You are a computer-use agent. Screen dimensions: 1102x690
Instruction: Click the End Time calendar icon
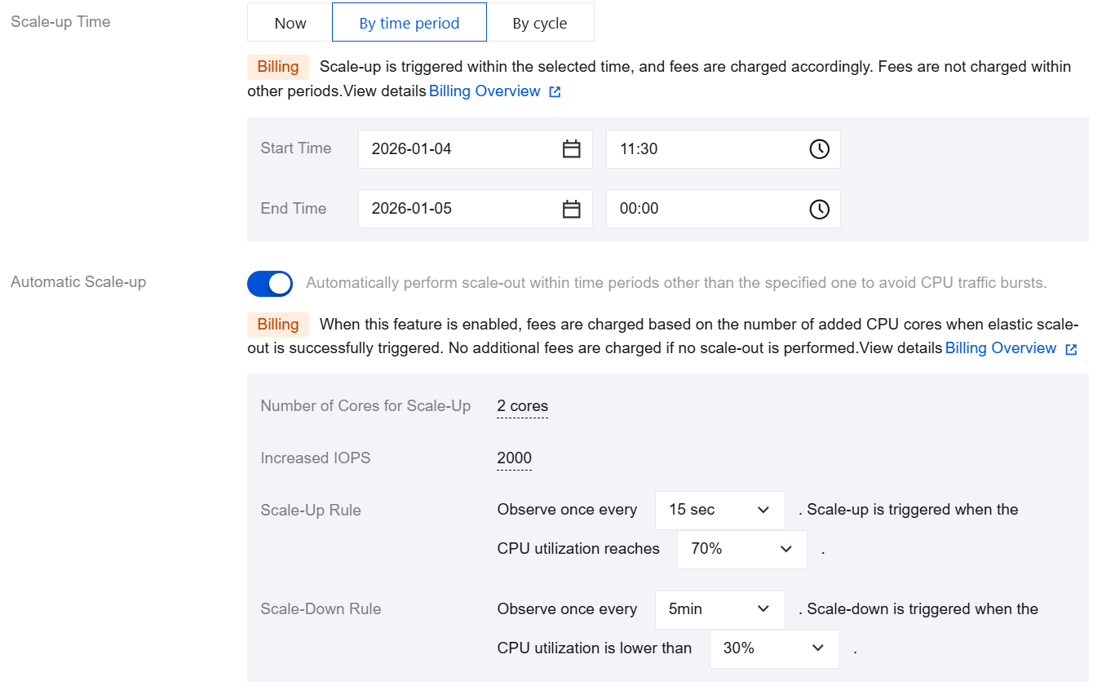point(571,210)
